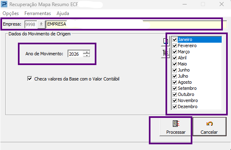The height and width of the screenshot is (150, 231).
Task: Open the Opções menu
Action: coord(11,13)
